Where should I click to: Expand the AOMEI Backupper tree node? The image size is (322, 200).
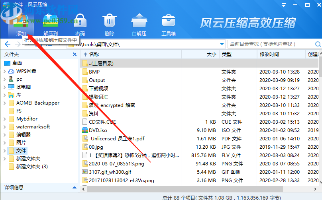click(4, 103)
